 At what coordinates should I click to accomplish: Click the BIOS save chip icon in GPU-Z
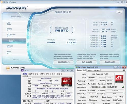[x=123, y=87]
